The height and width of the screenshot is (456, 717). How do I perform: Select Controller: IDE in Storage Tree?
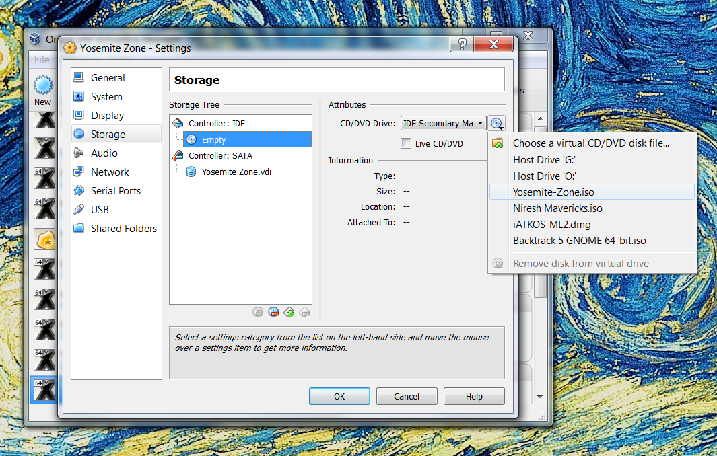(x=240, y=123)
